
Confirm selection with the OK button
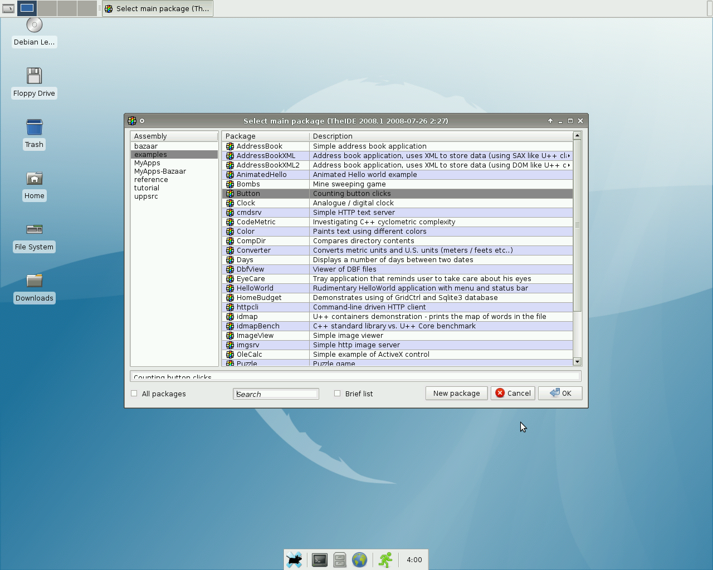(560, 394)
